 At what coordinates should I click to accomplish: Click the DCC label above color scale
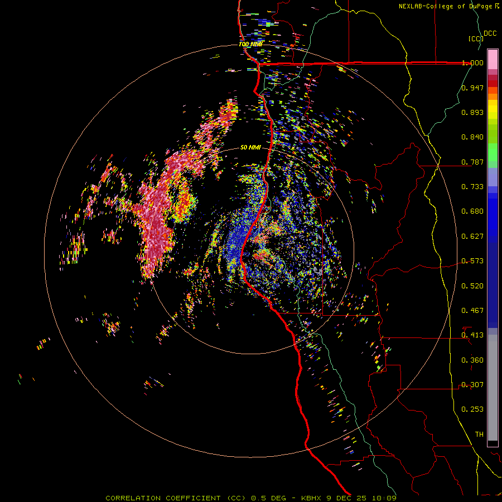tap(490, 33)
